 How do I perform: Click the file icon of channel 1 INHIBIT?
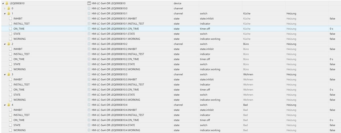tap(11, 18)
